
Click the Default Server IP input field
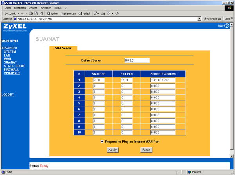tap(137, 60)
